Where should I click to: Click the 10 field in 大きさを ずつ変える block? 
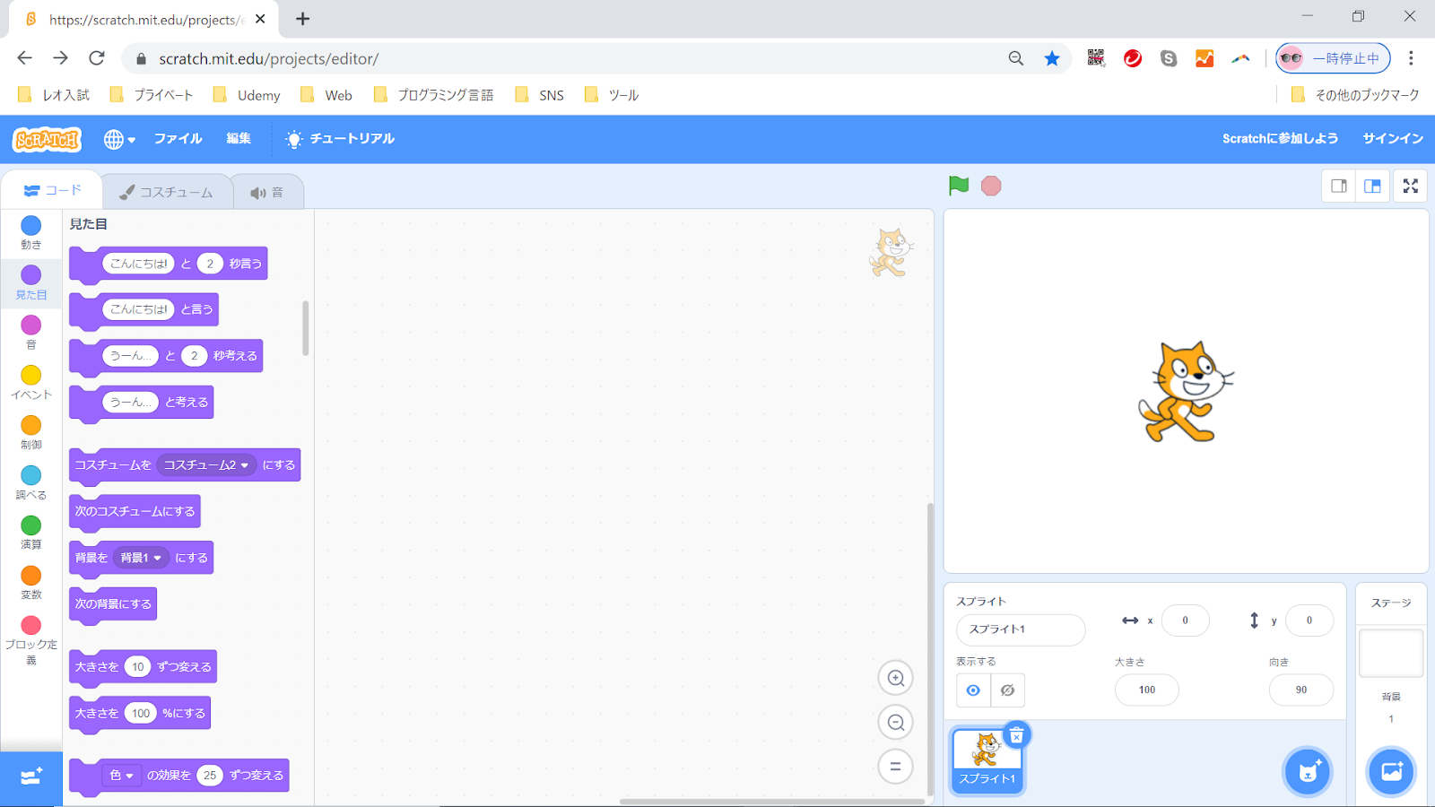coord(137,666)
